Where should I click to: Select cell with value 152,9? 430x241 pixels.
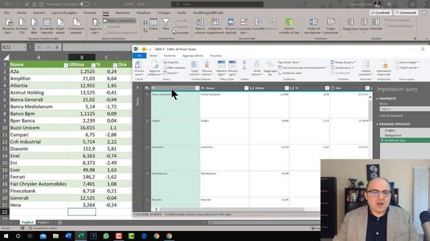(82, 149)
